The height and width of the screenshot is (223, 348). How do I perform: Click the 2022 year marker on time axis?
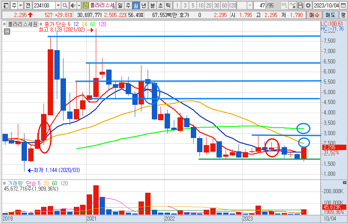170,218
